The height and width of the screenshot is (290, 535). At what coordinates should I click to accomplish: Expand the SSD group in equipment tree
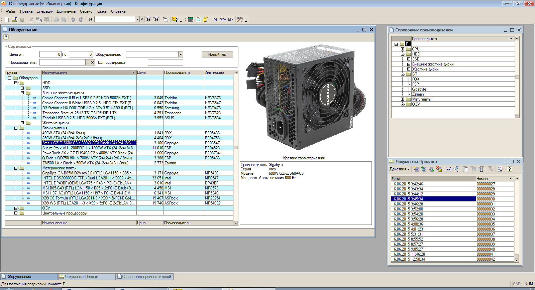[x=22, y=88]
